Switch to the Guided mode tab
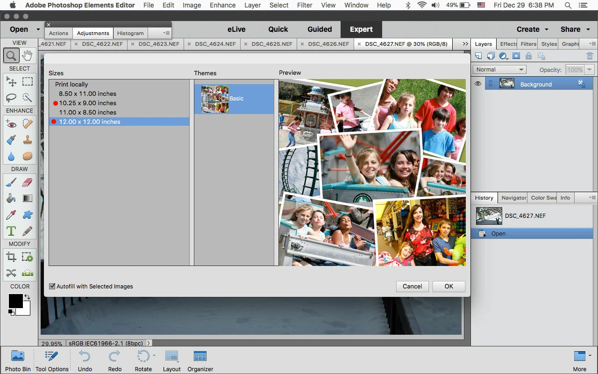The width and height of the screenshot is (598, 374). [x=320, y=29]
